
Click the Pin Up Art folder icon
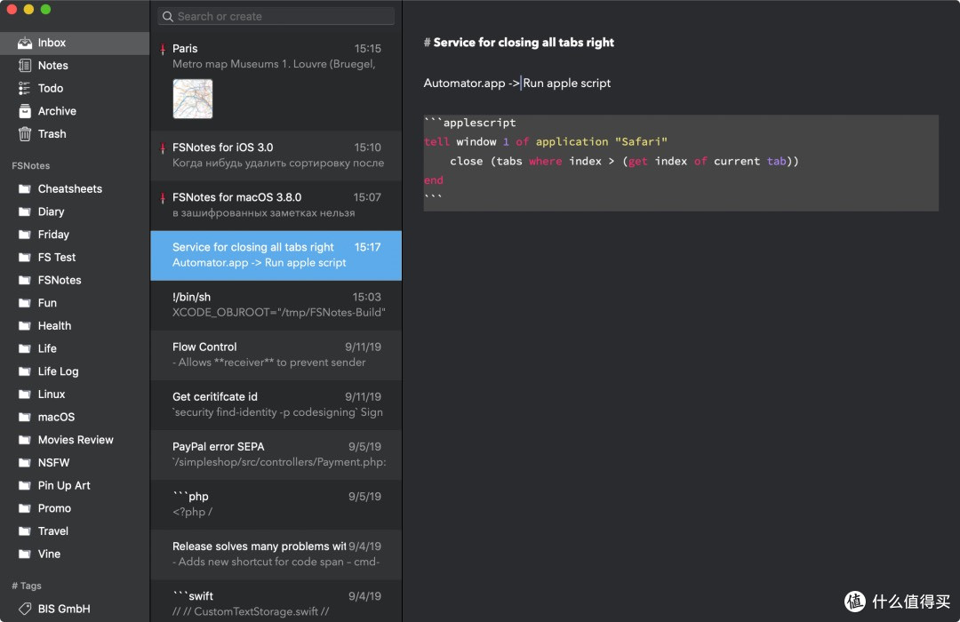point(25,485)
